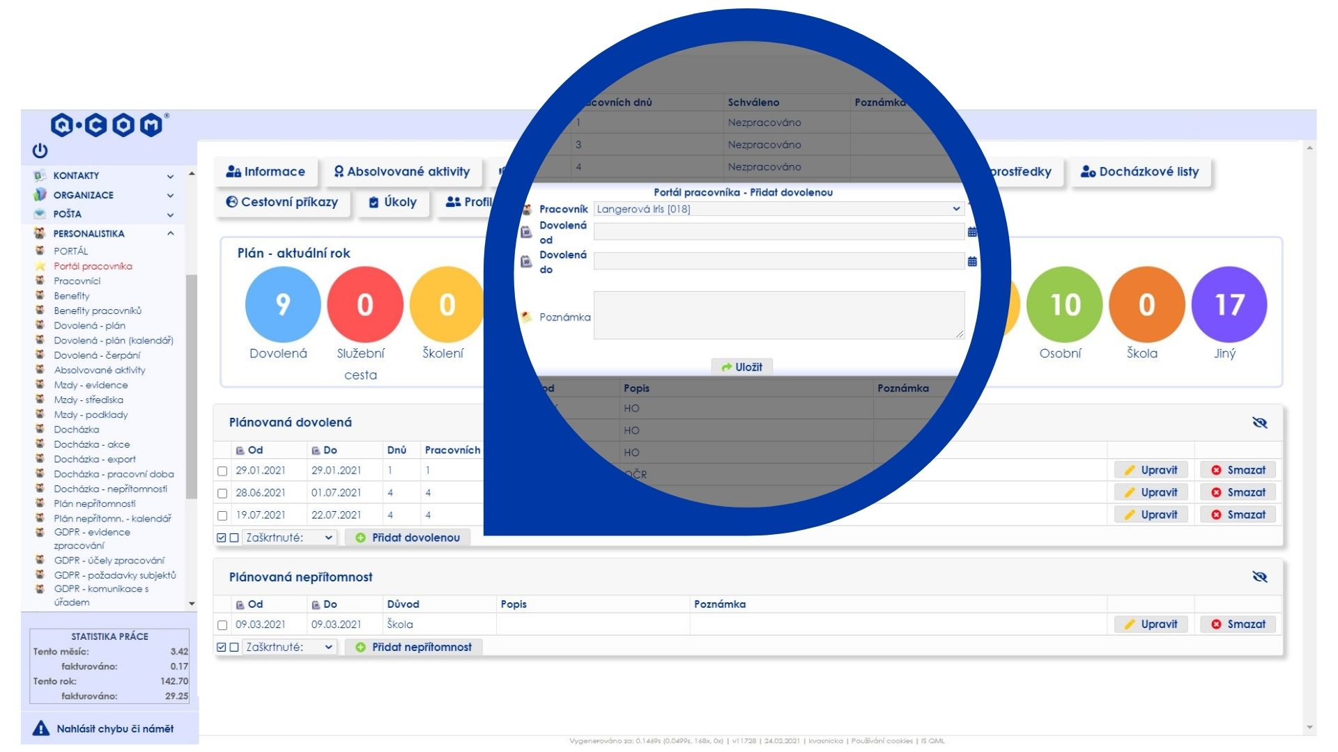Click the Pracovník person icon in the dialog
Viewport: 1338px width, 752px height.
pyautogui.click(x=527, y=209)
